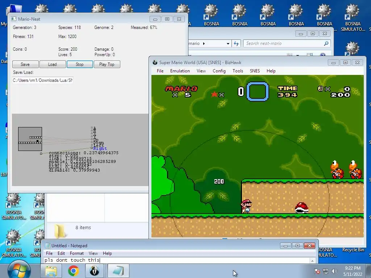371x278 pixels.
Task: Expand the breadcrumb arrow after 'mario' folder
Action: coord(204,43)
